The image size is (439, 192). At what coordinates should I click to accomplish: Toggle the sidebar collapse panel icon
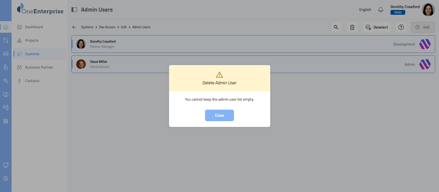point(74,10)
